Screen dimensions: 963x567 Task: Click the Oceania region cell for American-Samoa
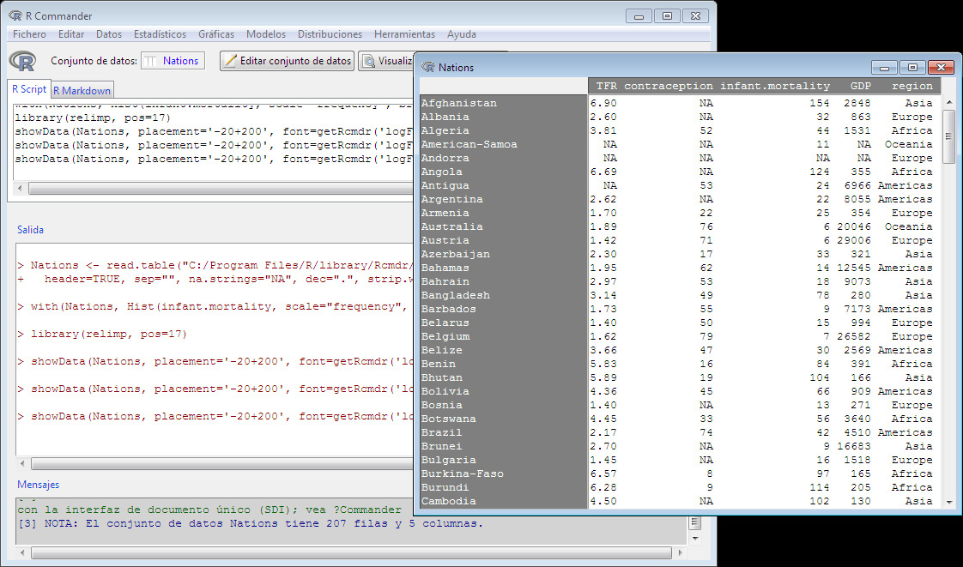point(908,144)
